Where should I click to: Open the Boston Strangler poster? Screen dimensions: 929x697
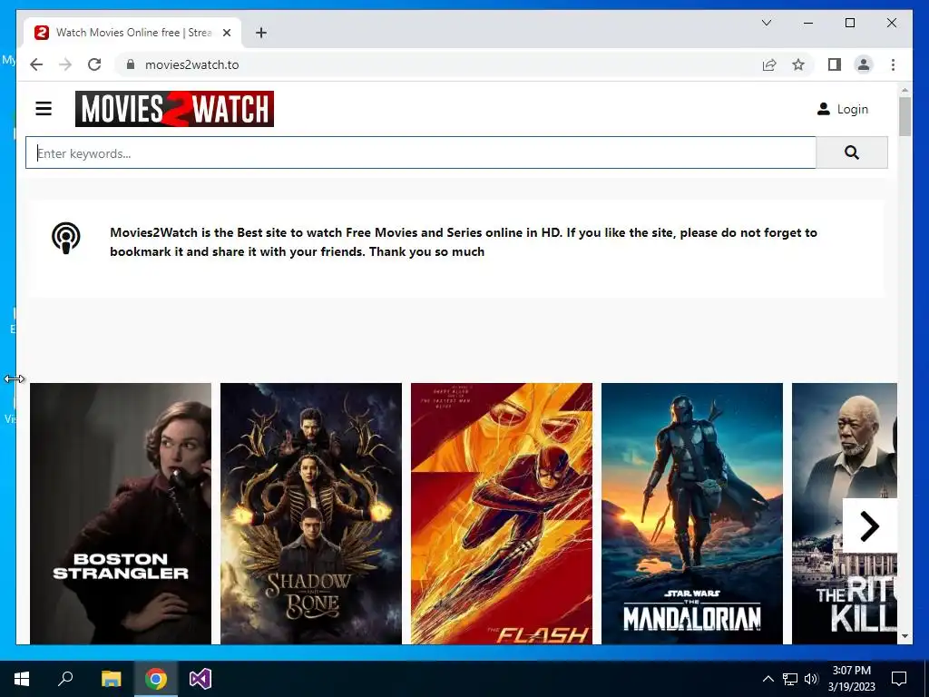[x=121, y=514]
